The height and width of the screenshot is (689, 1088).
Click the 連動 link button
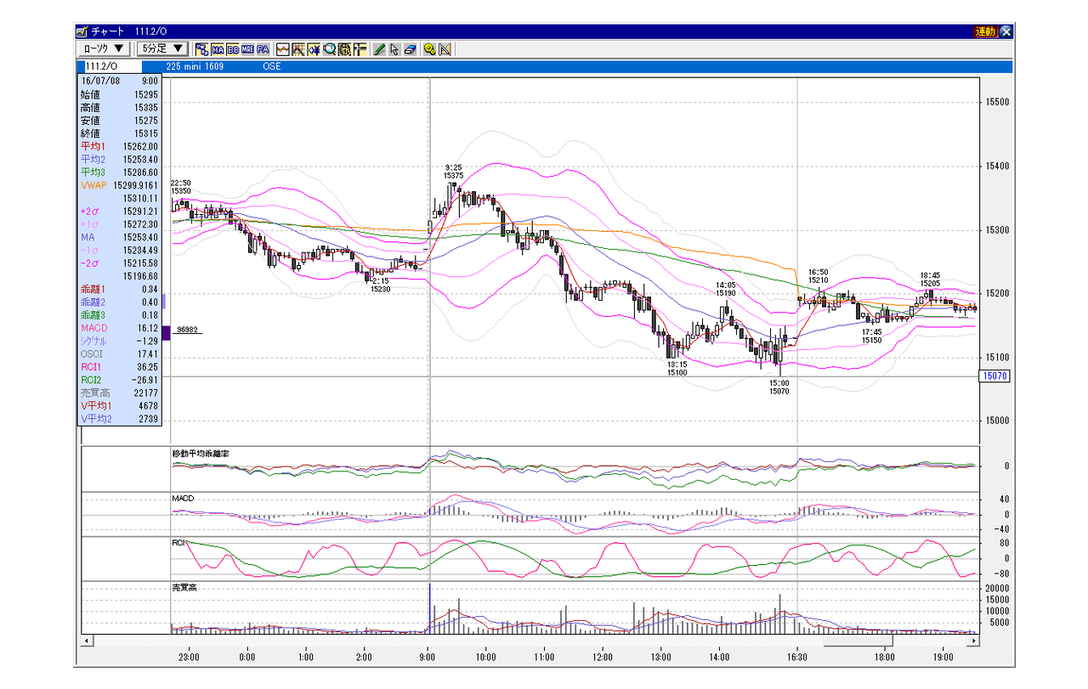985,31
